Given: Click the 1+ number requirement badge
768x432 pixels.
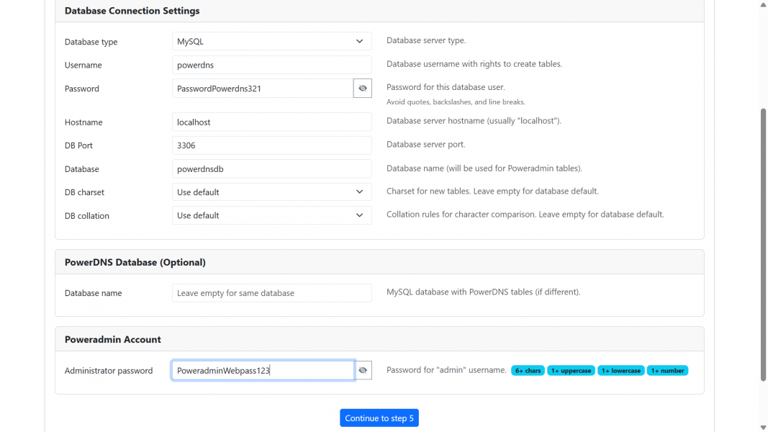Looking at the screenshot, I should pos(667,371).
